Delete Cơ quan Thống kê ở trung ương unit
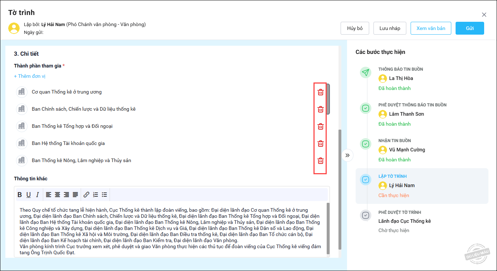Screen dimensions: 497x271 point(321,92)
